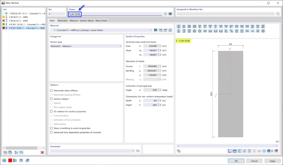Image resolution: width=283 pixels, height=165 pixels.
Task: Select the ellipse section shape
Action: click(x=205, y=31)
